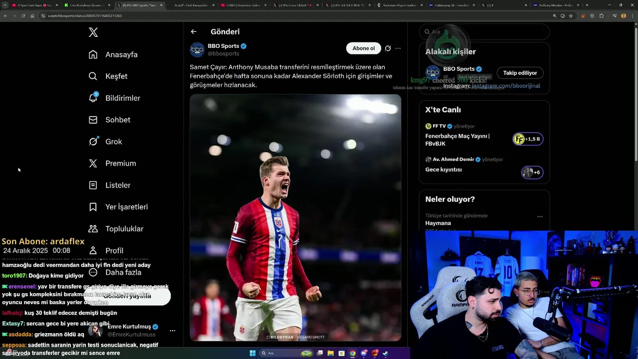Open the Yer İşaretleri bookmark icon
Viewport: 638px width, 359px height.
(93, 207)
